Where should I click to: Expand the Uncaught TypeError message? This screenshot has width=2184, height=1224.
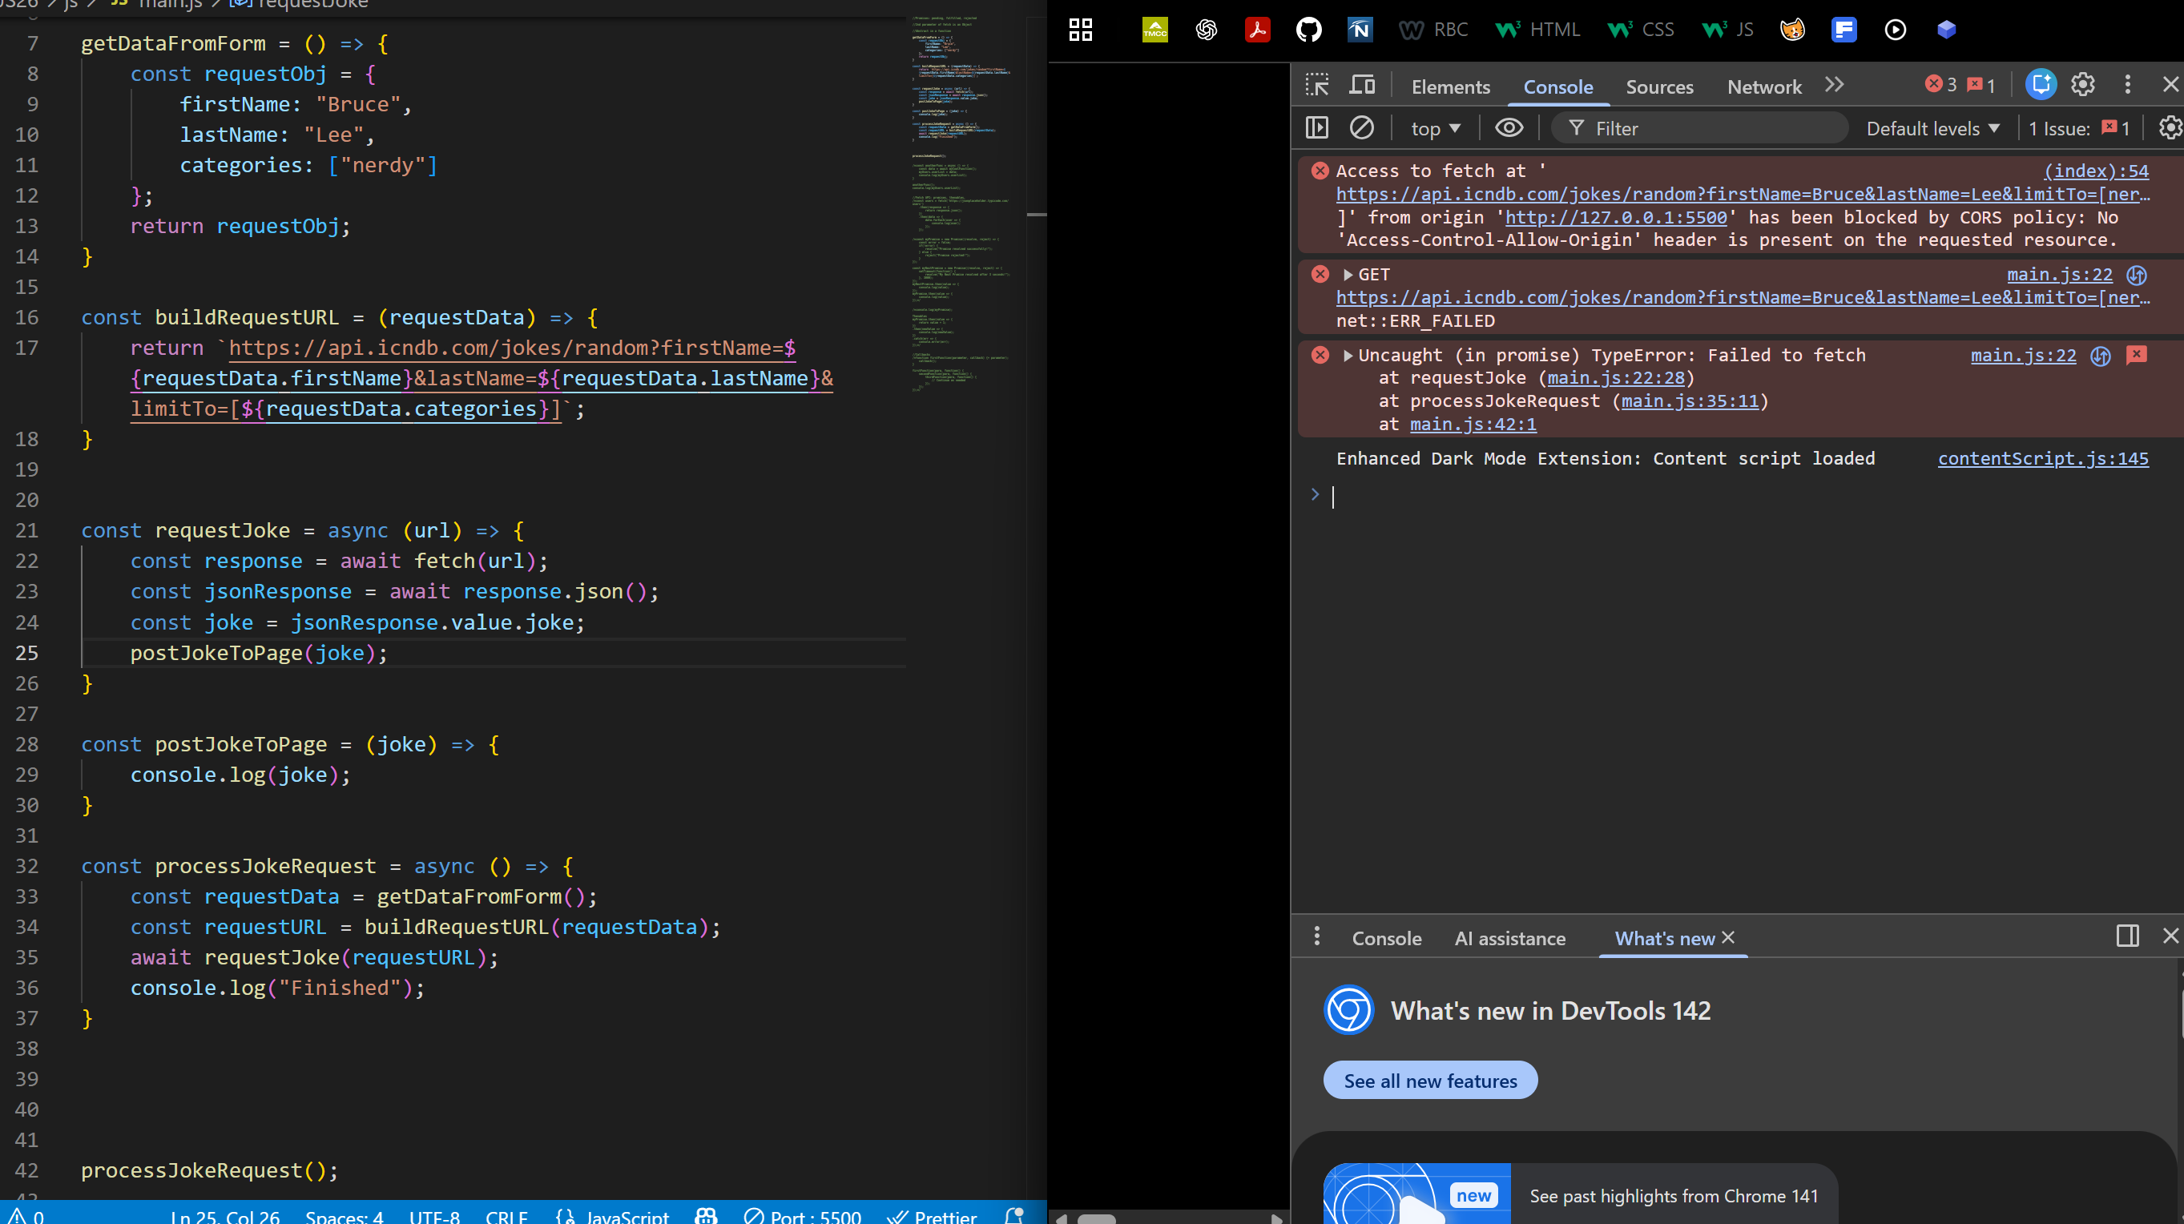[1348, 356]
